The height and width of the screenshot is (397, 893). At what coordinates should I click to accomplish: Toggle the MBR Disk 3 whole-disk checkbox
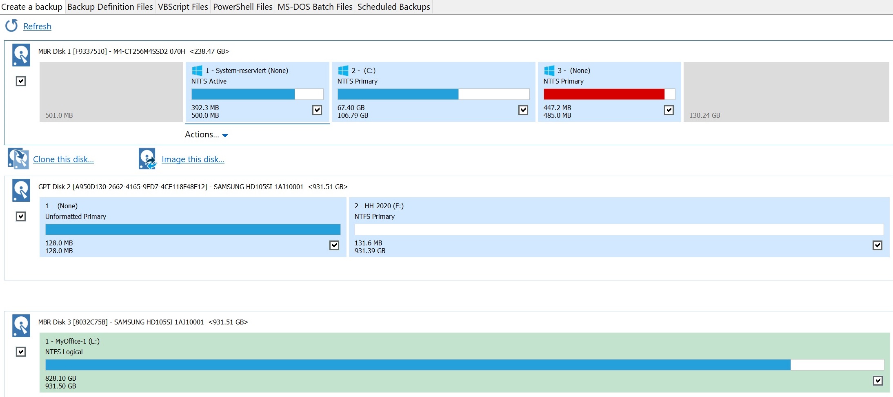click(x=21, y=352)
